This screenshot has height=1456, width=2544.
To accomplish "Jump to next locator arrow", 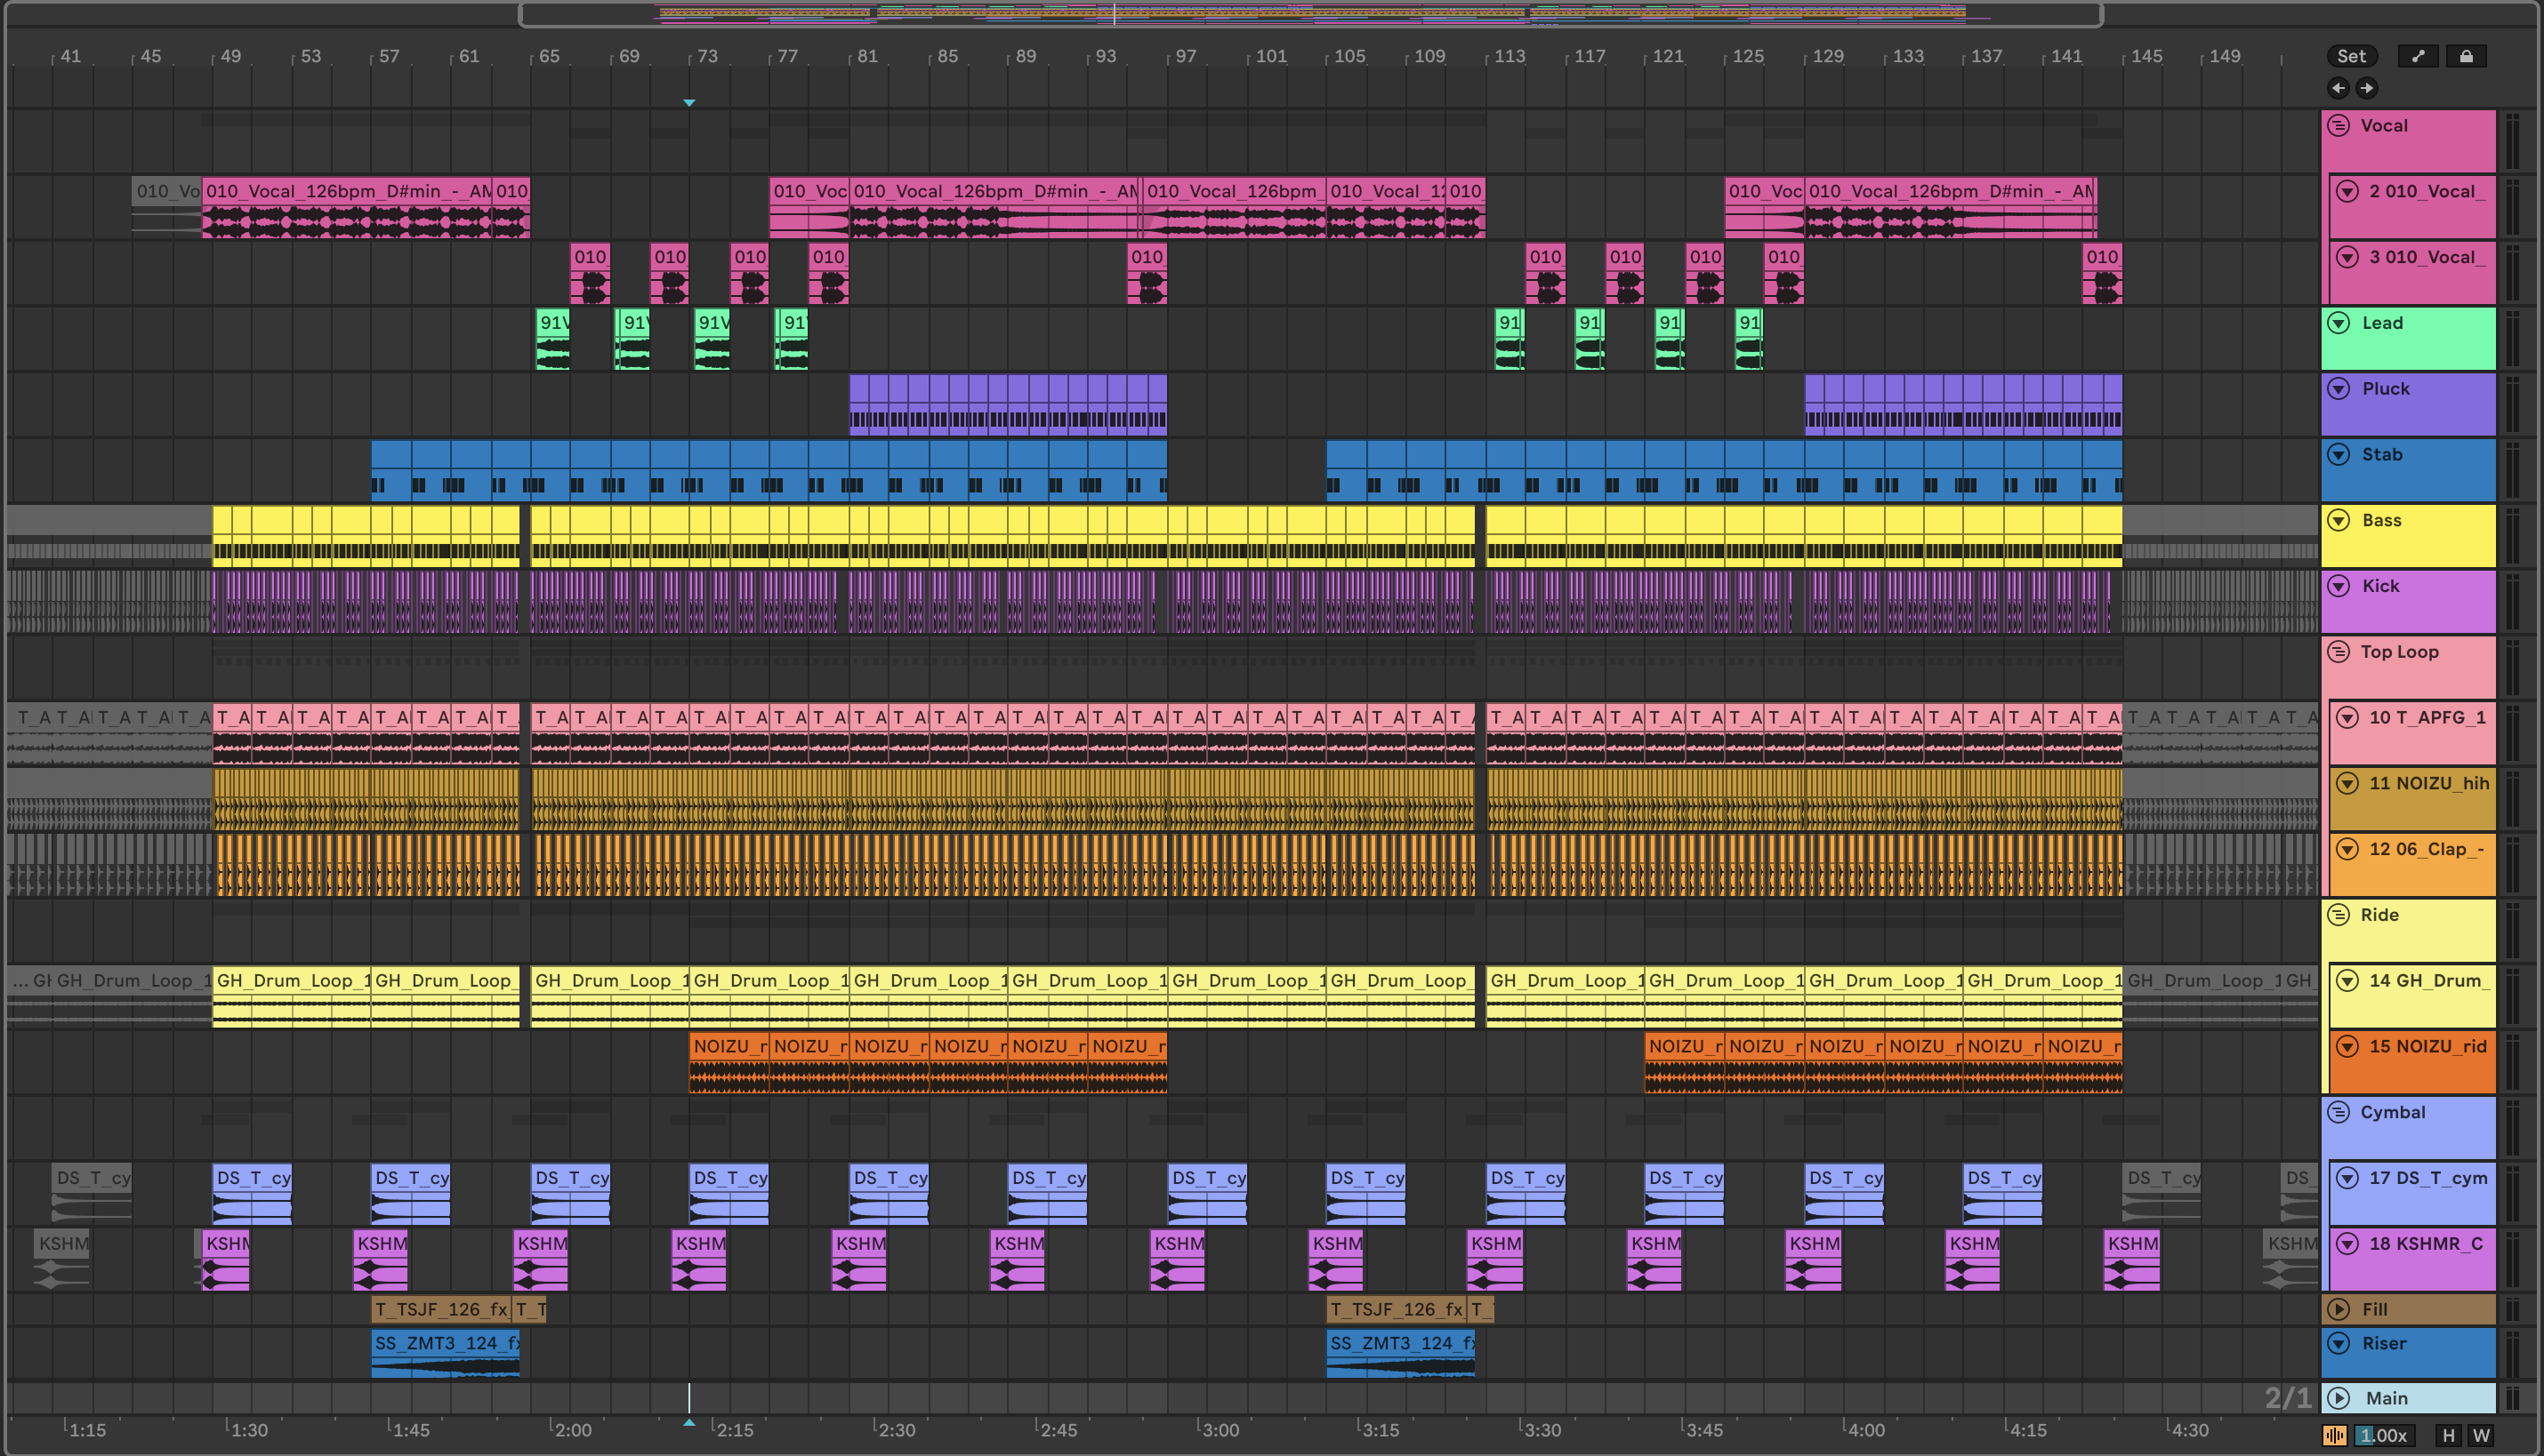I will pyautogui.click(x=2366, y=88).
